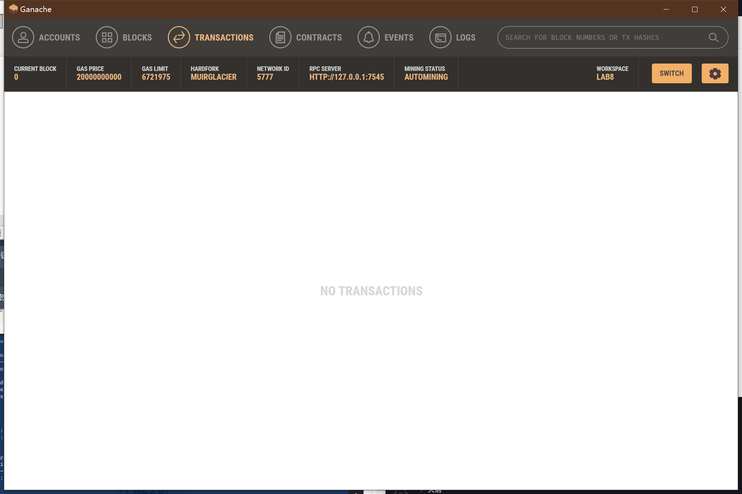Switch to the ACCOUNTS tab label
The height and width of the screenshot is (494, 742).
pos(59,37)
